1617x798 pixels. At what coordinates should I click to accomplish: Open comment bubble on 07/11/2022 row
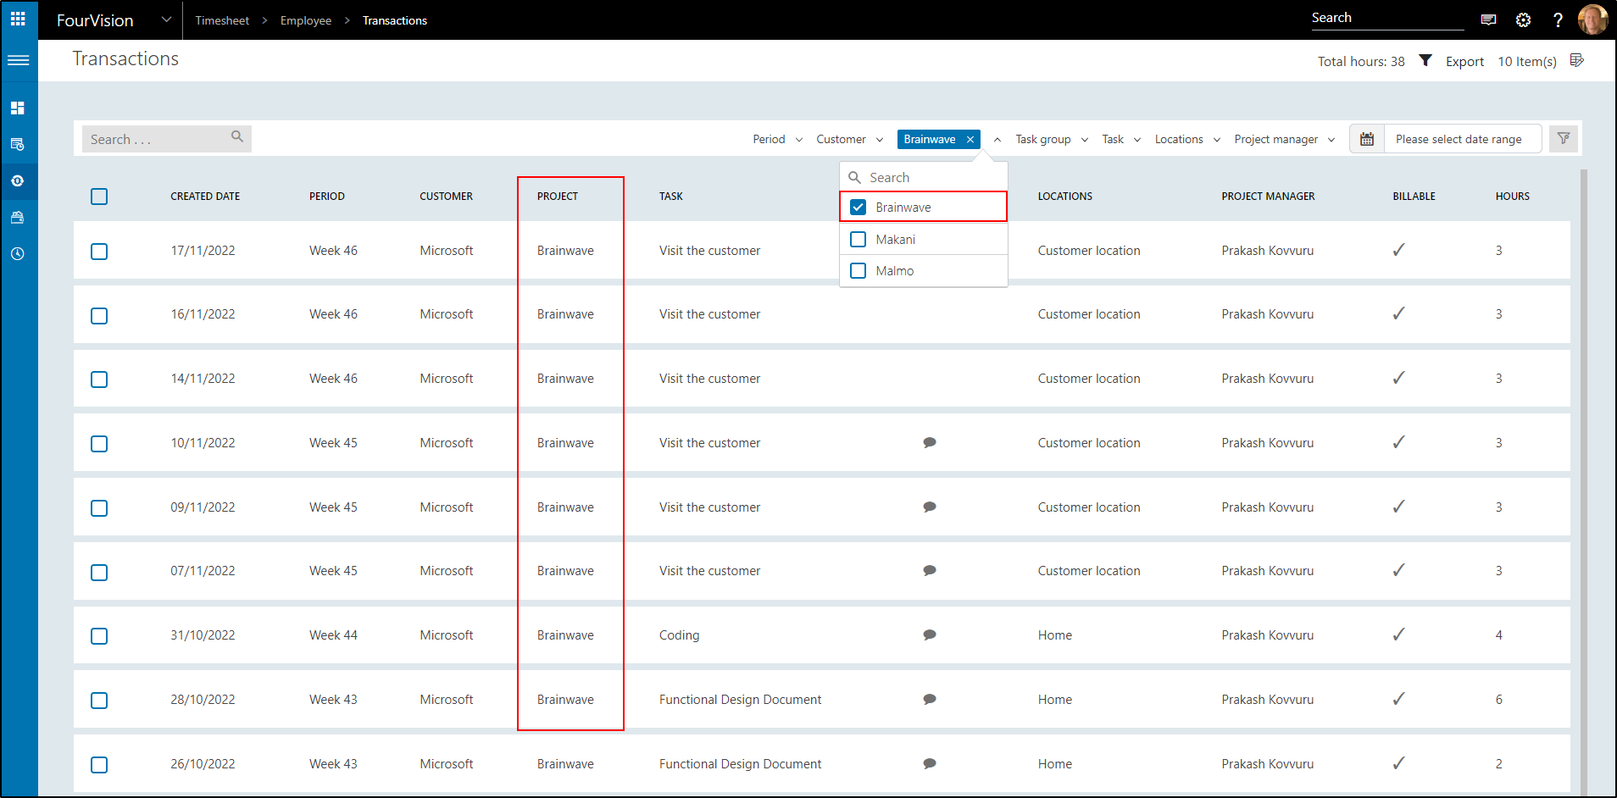[x=930, y=570]
